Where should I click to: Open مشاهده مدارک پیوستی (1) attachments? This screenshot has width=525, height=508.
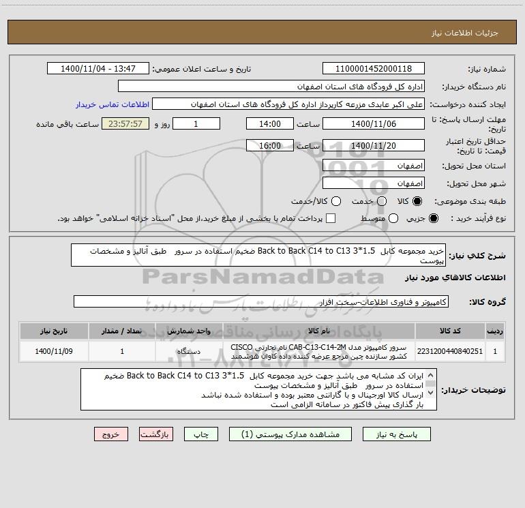click(290, 434)
